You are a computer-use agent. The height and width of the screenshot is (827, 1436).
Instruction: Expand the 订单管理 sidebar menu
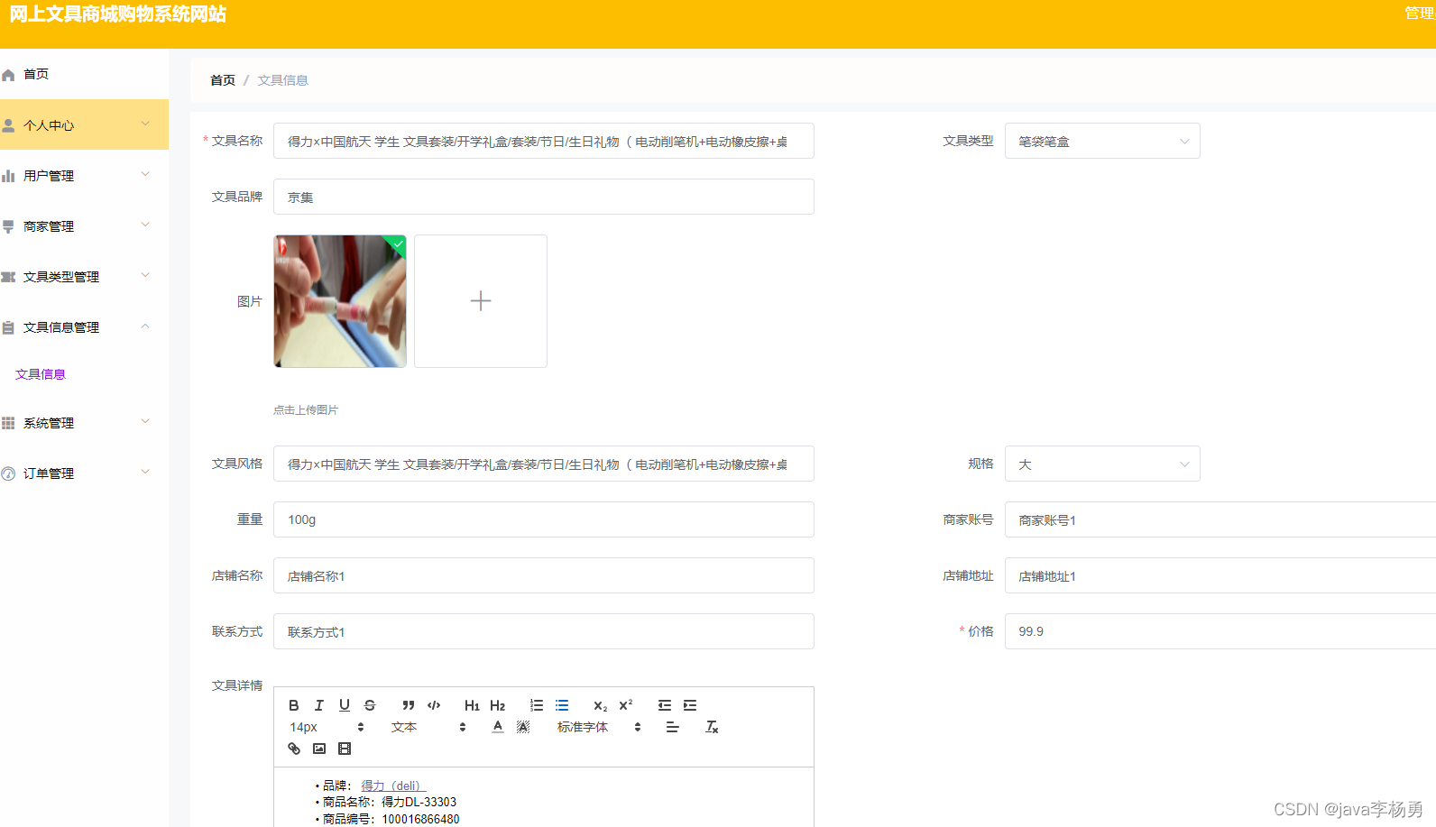(x=84, y=473)
